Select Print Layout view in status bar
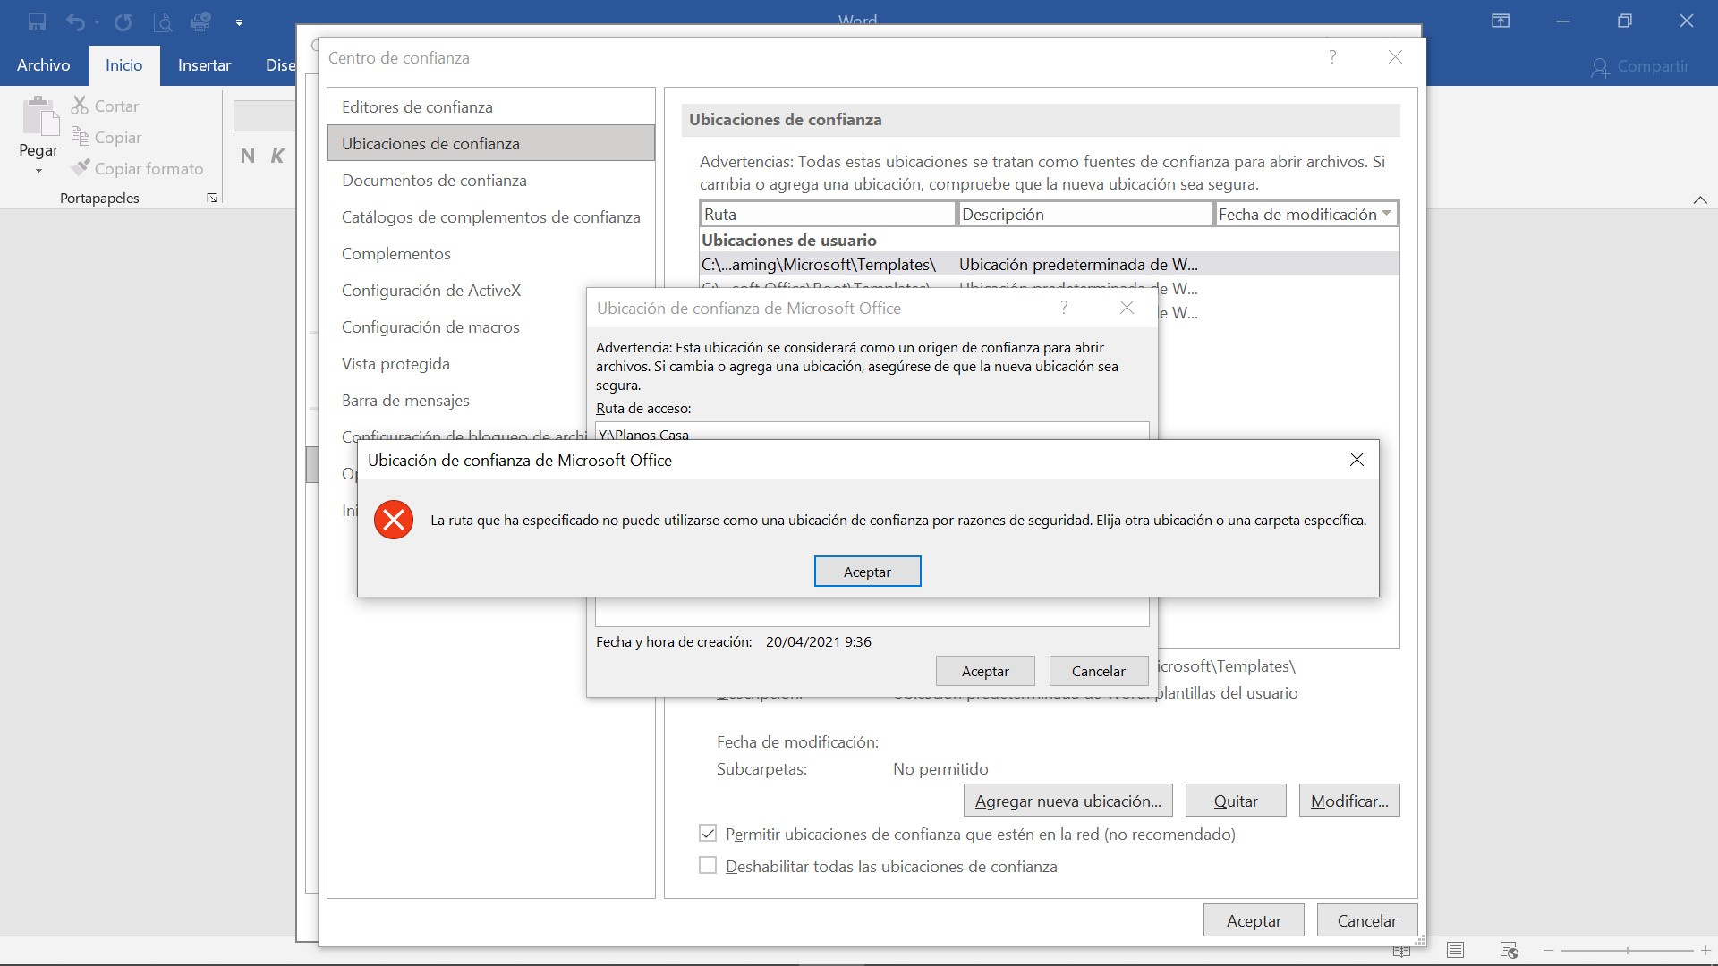The height and width of the screenshot is (966, 1718). [x=1456, y=950]
